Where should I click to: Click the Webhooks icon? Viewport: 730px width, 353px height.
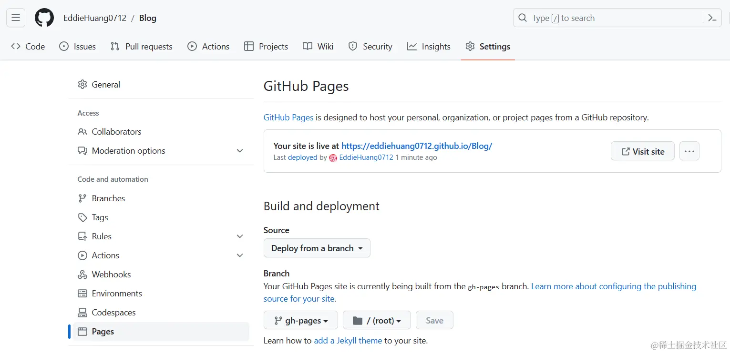click(x=82, y=275)
